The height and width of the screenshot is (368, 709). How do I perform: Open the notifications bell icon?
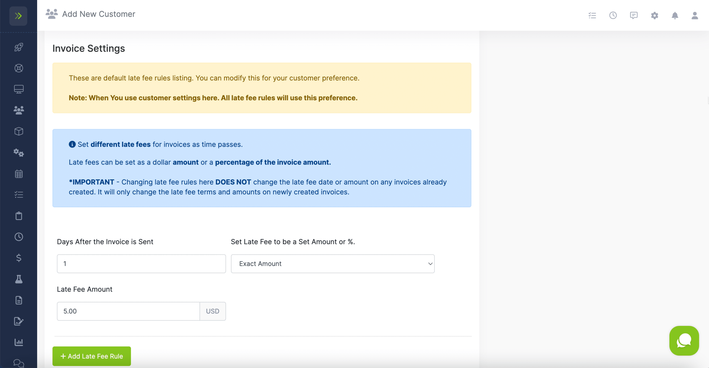tap(675, 16)
